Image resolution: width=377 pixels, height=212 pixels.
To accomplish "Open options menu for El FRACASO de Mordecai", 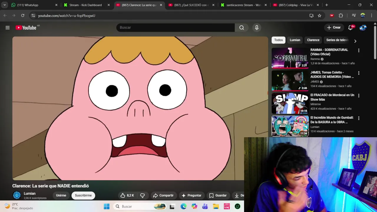I will pyautogui.click(x=359, y=96).
